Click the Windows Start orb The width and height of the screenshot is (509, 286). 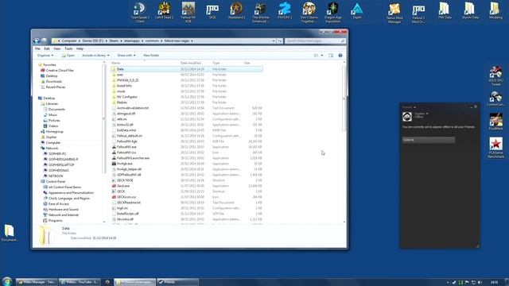tap(7, 281)
